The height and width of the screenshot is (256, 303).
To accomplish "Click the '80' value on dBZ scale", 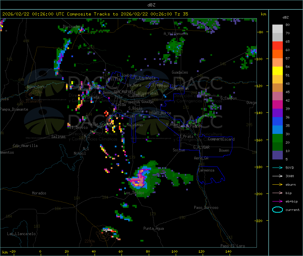I will click(x=288, y=25).
